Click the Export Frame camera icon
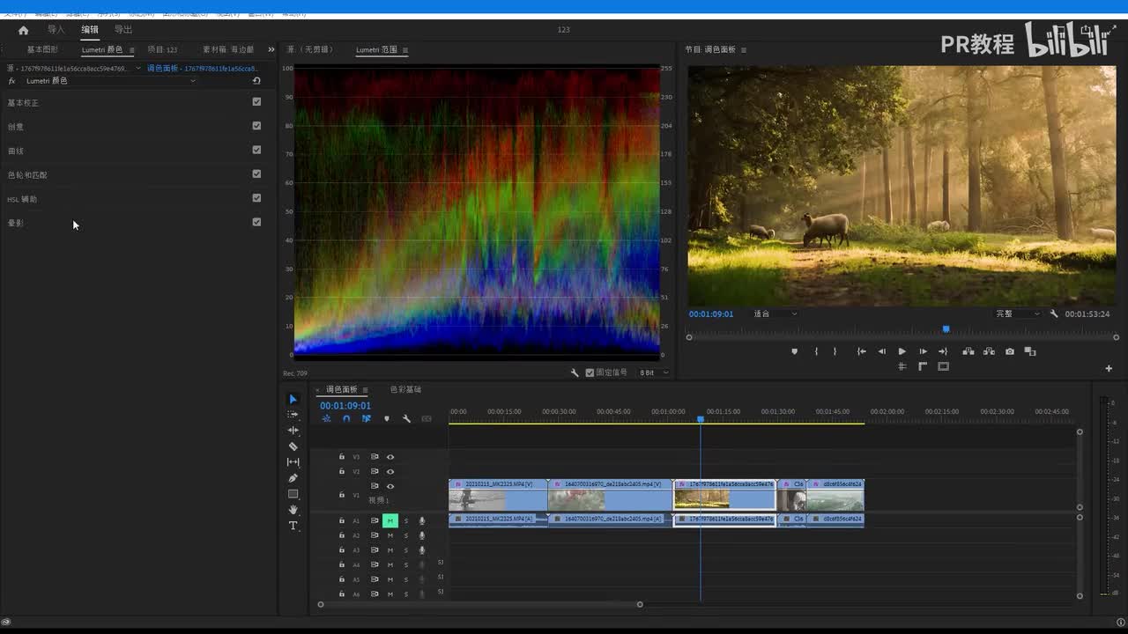 pos(1010,351)
